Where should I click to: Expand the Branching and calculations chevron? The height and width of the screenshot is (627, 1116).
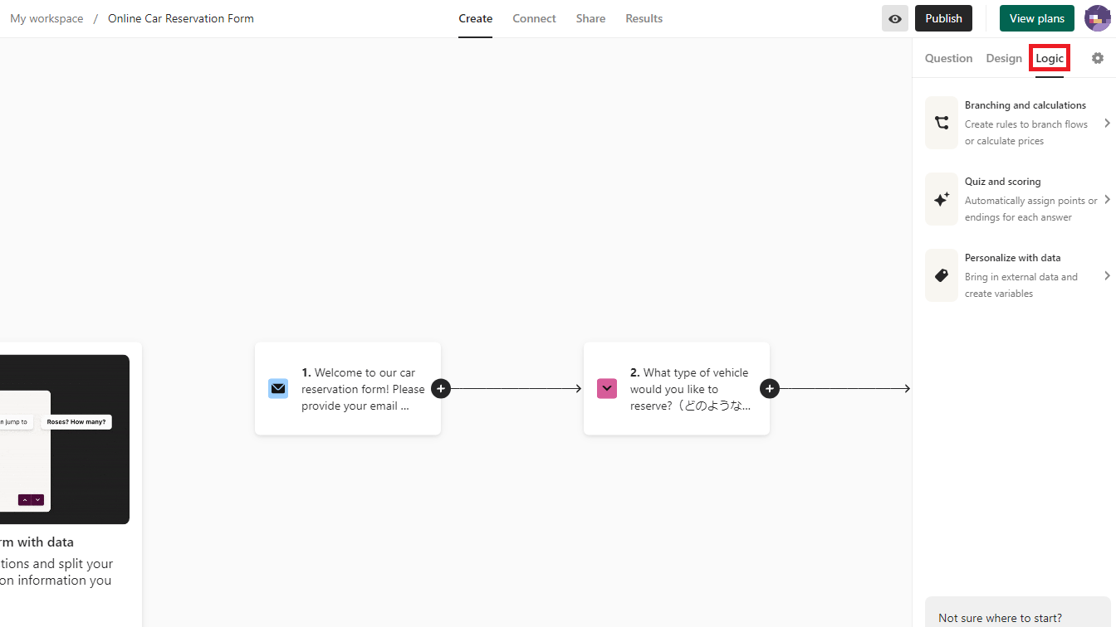pos(1107,123)
